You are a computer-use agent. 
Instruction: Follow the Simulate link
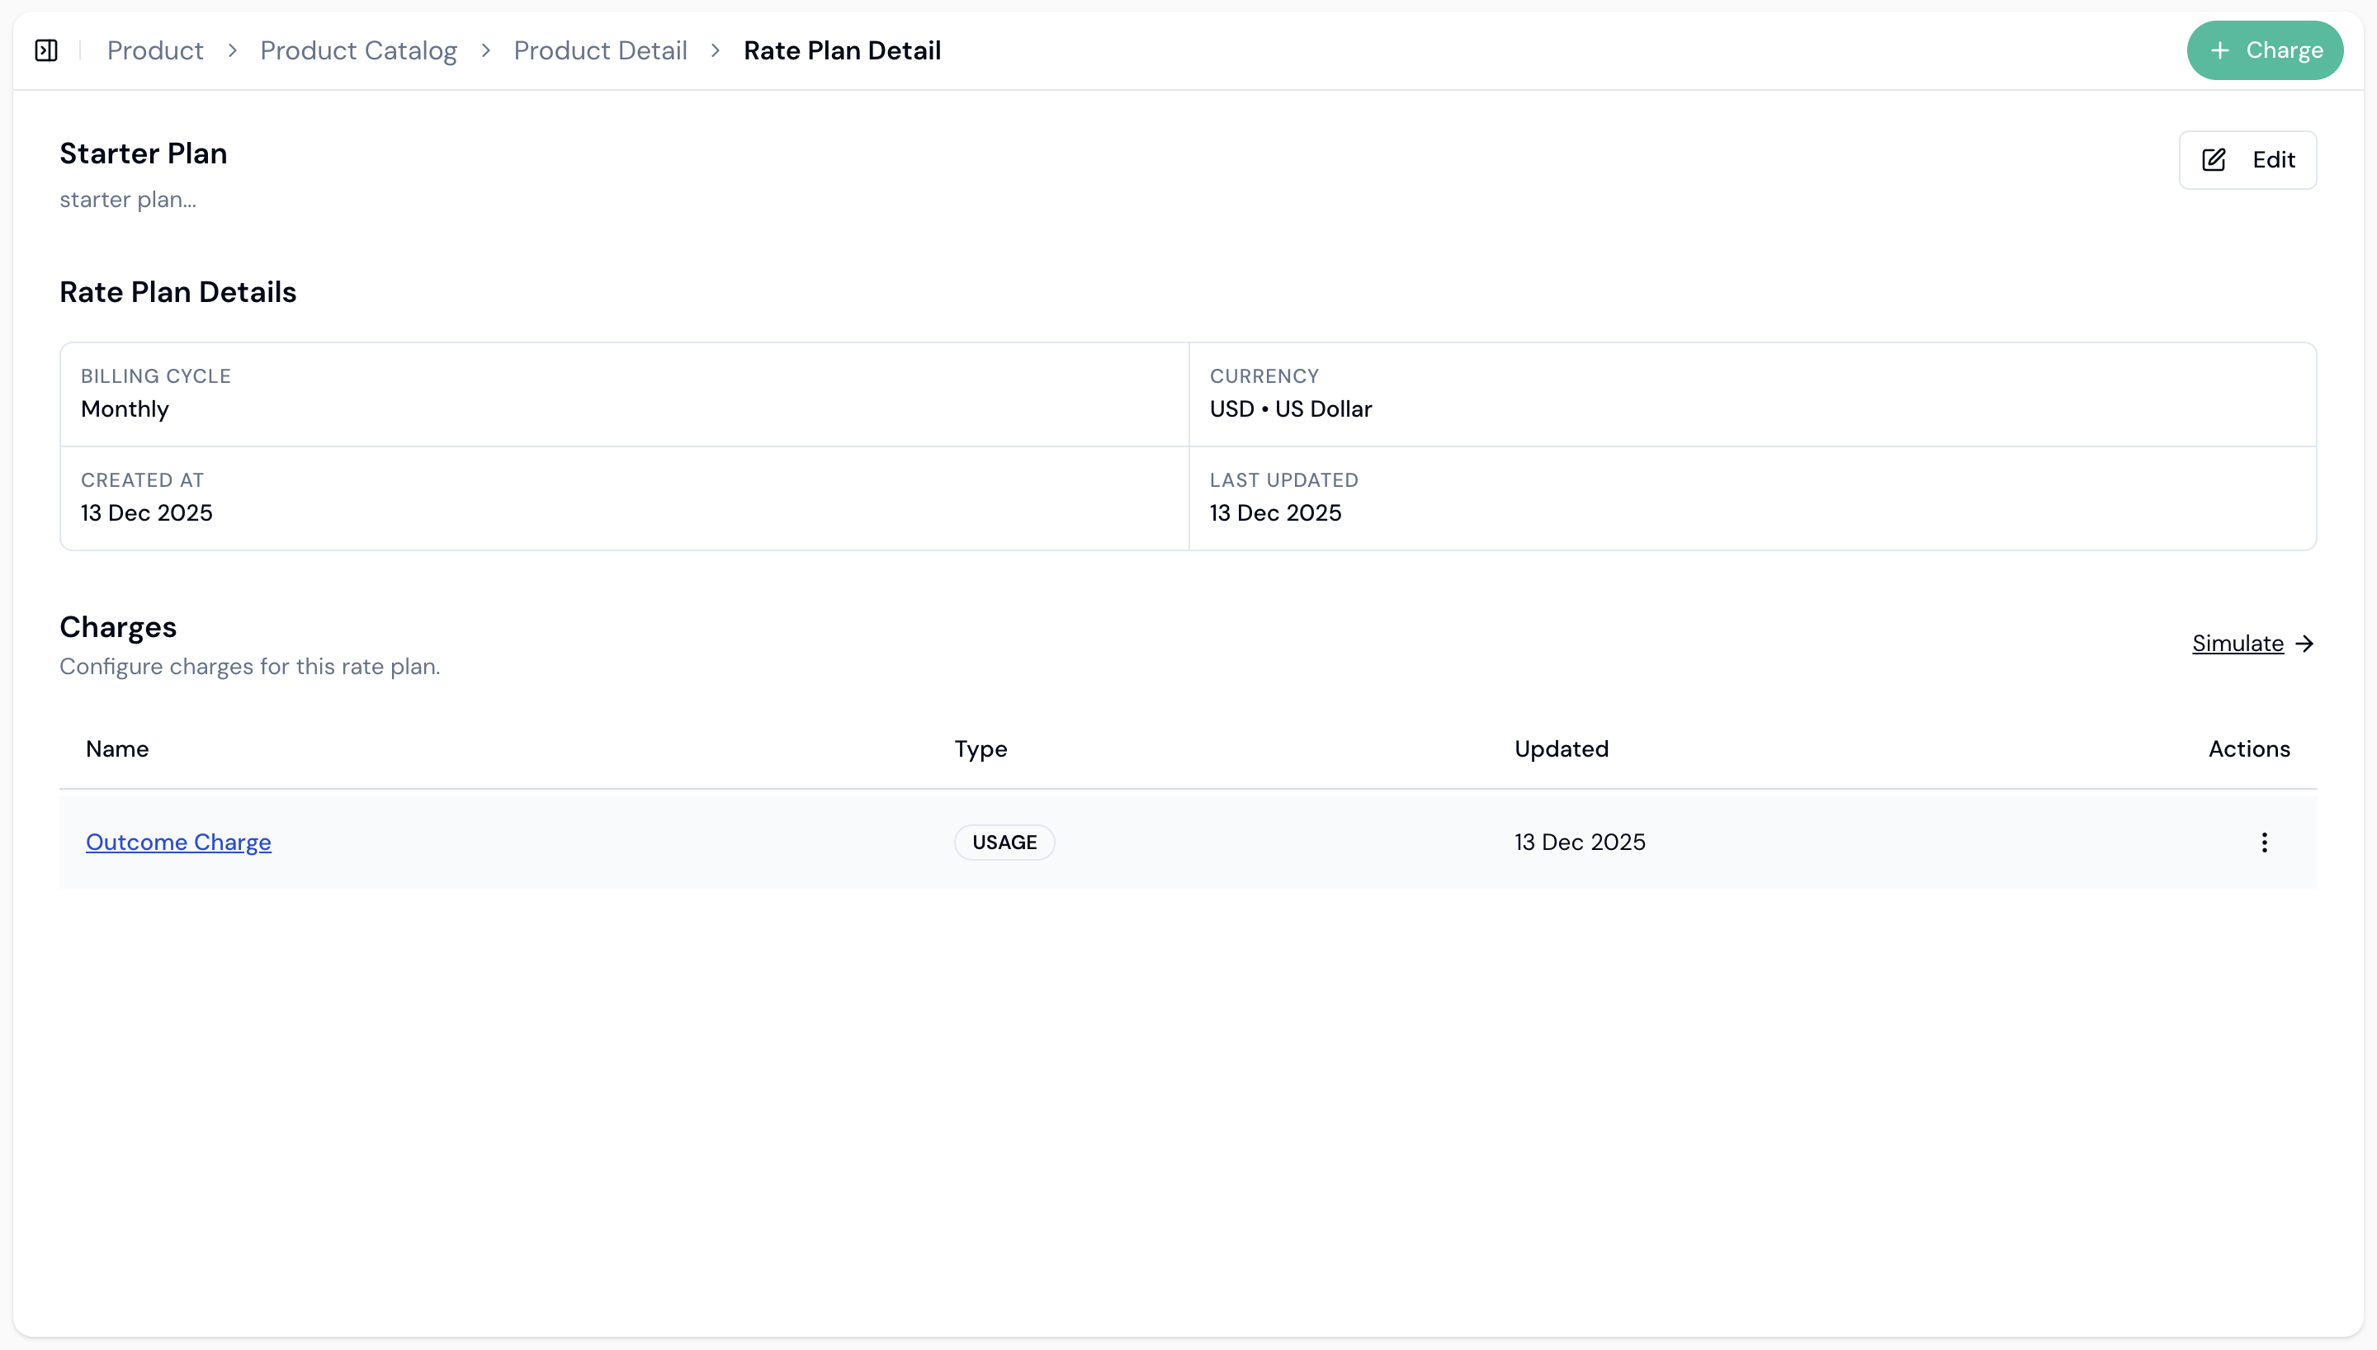click(x=2238, y=644)
